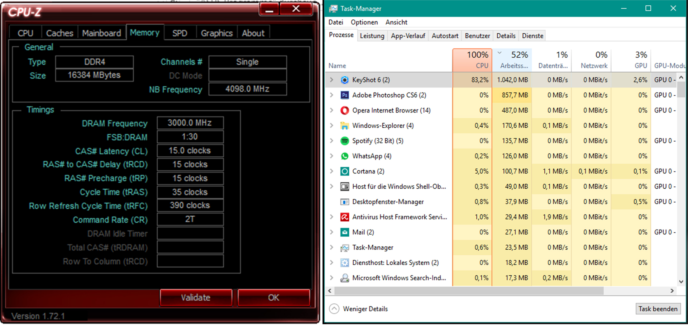Viewport: 688px width, 326px height.
Task: Click the Spotify process icon
Action: [344, 141]
